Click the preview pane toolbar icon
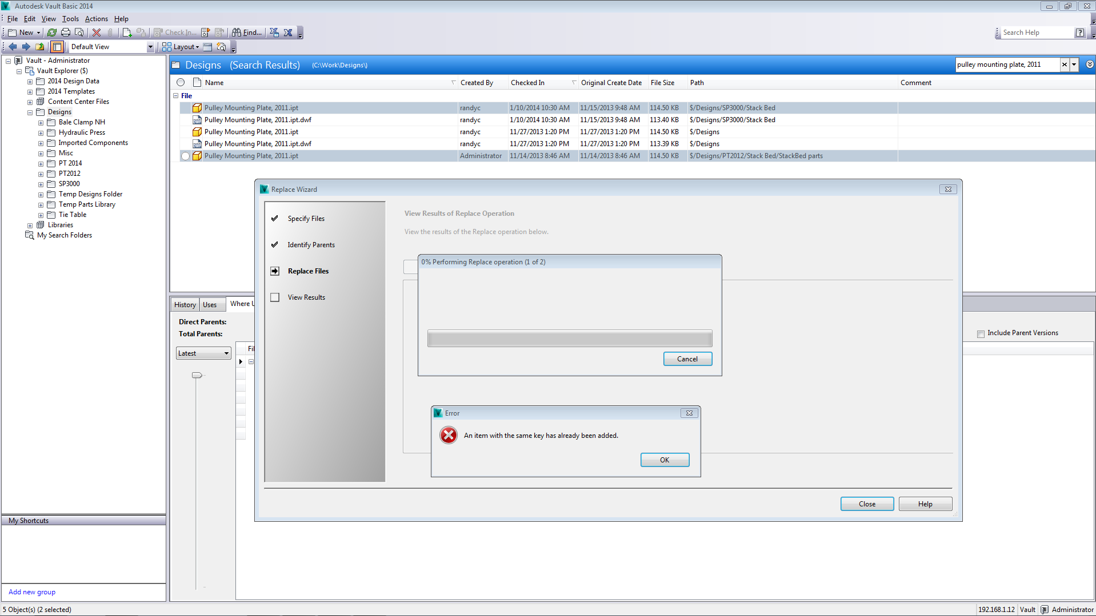This screenshot has height=616, width=1096. tap(207, 47)
